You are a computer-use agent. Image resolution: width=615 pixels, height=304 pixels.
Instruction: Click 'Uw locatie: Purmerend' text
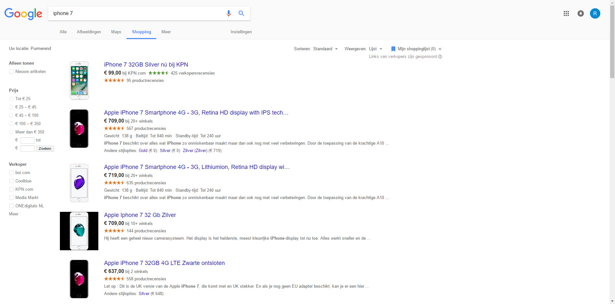(x=30, y=49)
